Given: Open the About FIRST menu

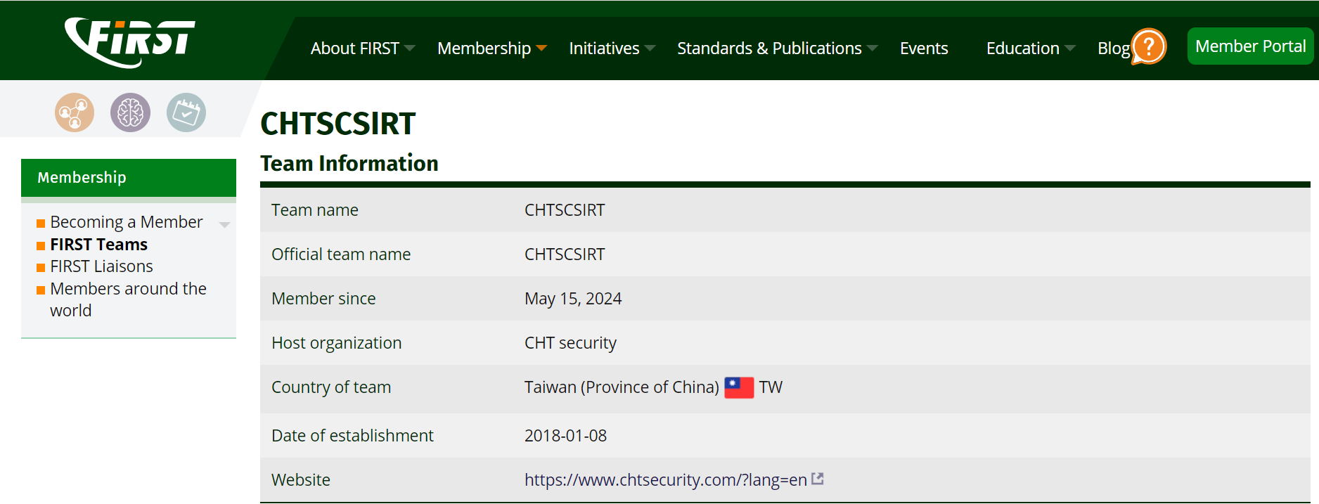Looking at the screenshot, I should (x=355, y=49).
